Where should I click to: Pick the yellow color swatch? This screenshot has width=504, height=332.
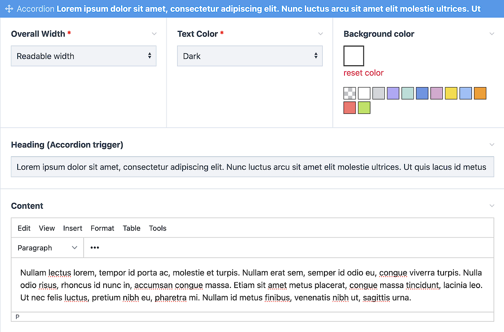tap(451, 93)
